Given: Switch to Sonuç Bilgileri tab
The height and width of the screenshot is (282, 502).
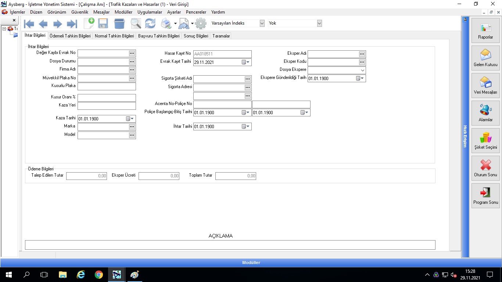Looking at the screenshot, I should pyautogui.click(x=196, y=36).
